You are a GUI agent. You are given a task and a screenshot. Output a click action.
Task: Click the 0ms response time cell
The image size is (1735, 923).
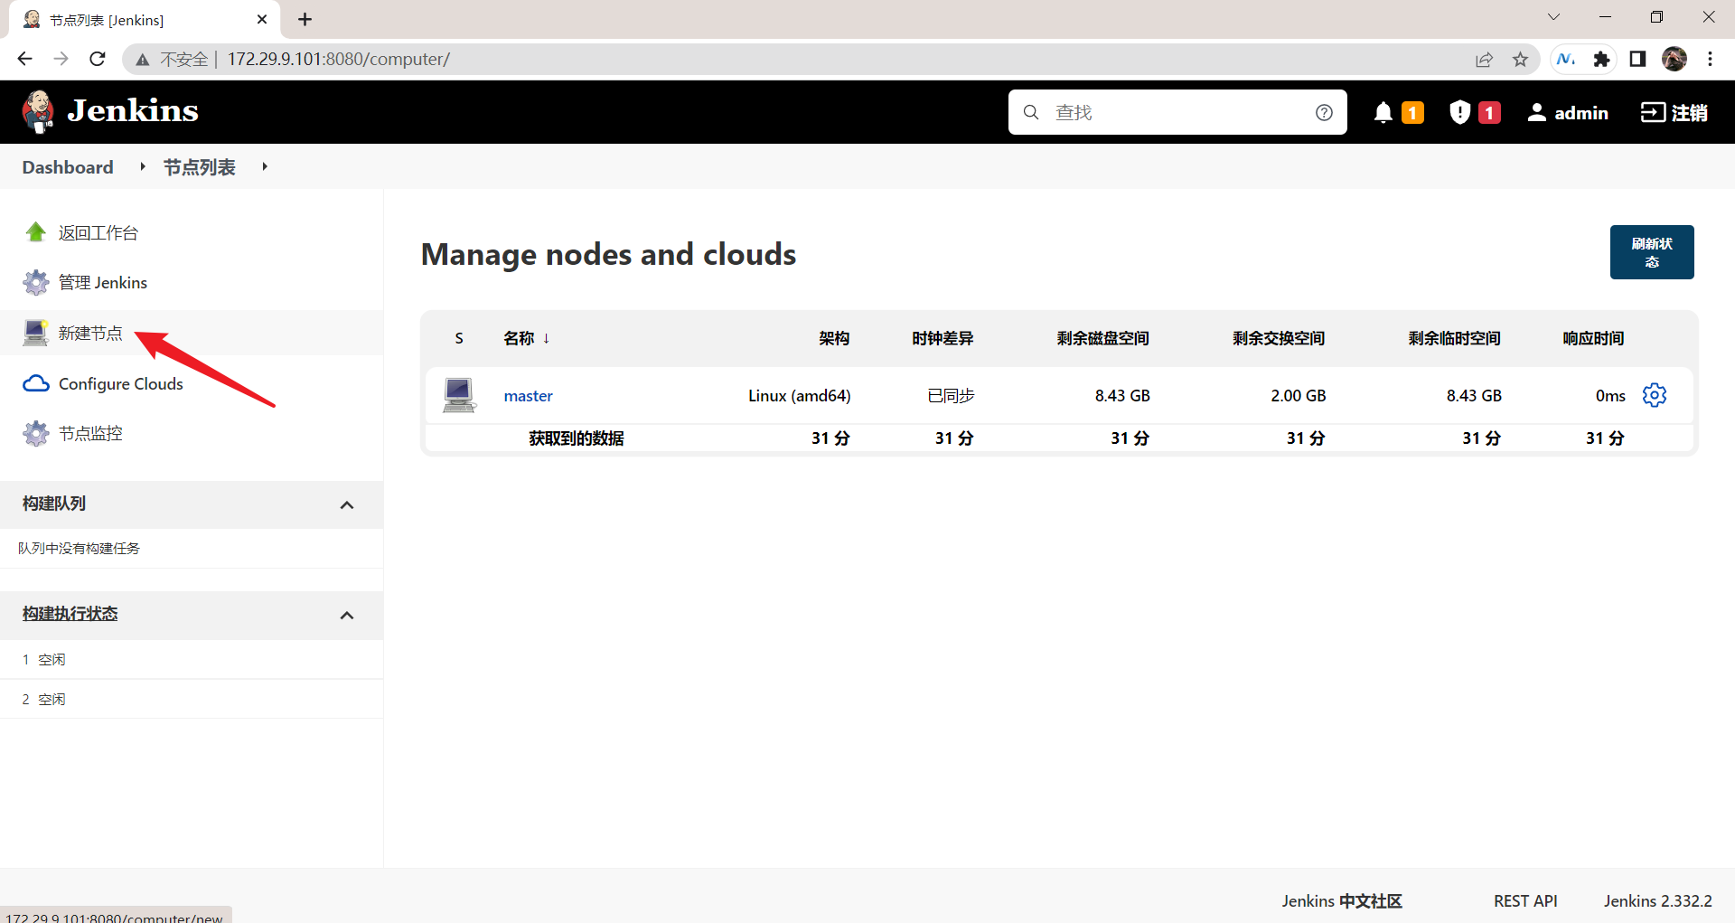[1610, 396]
